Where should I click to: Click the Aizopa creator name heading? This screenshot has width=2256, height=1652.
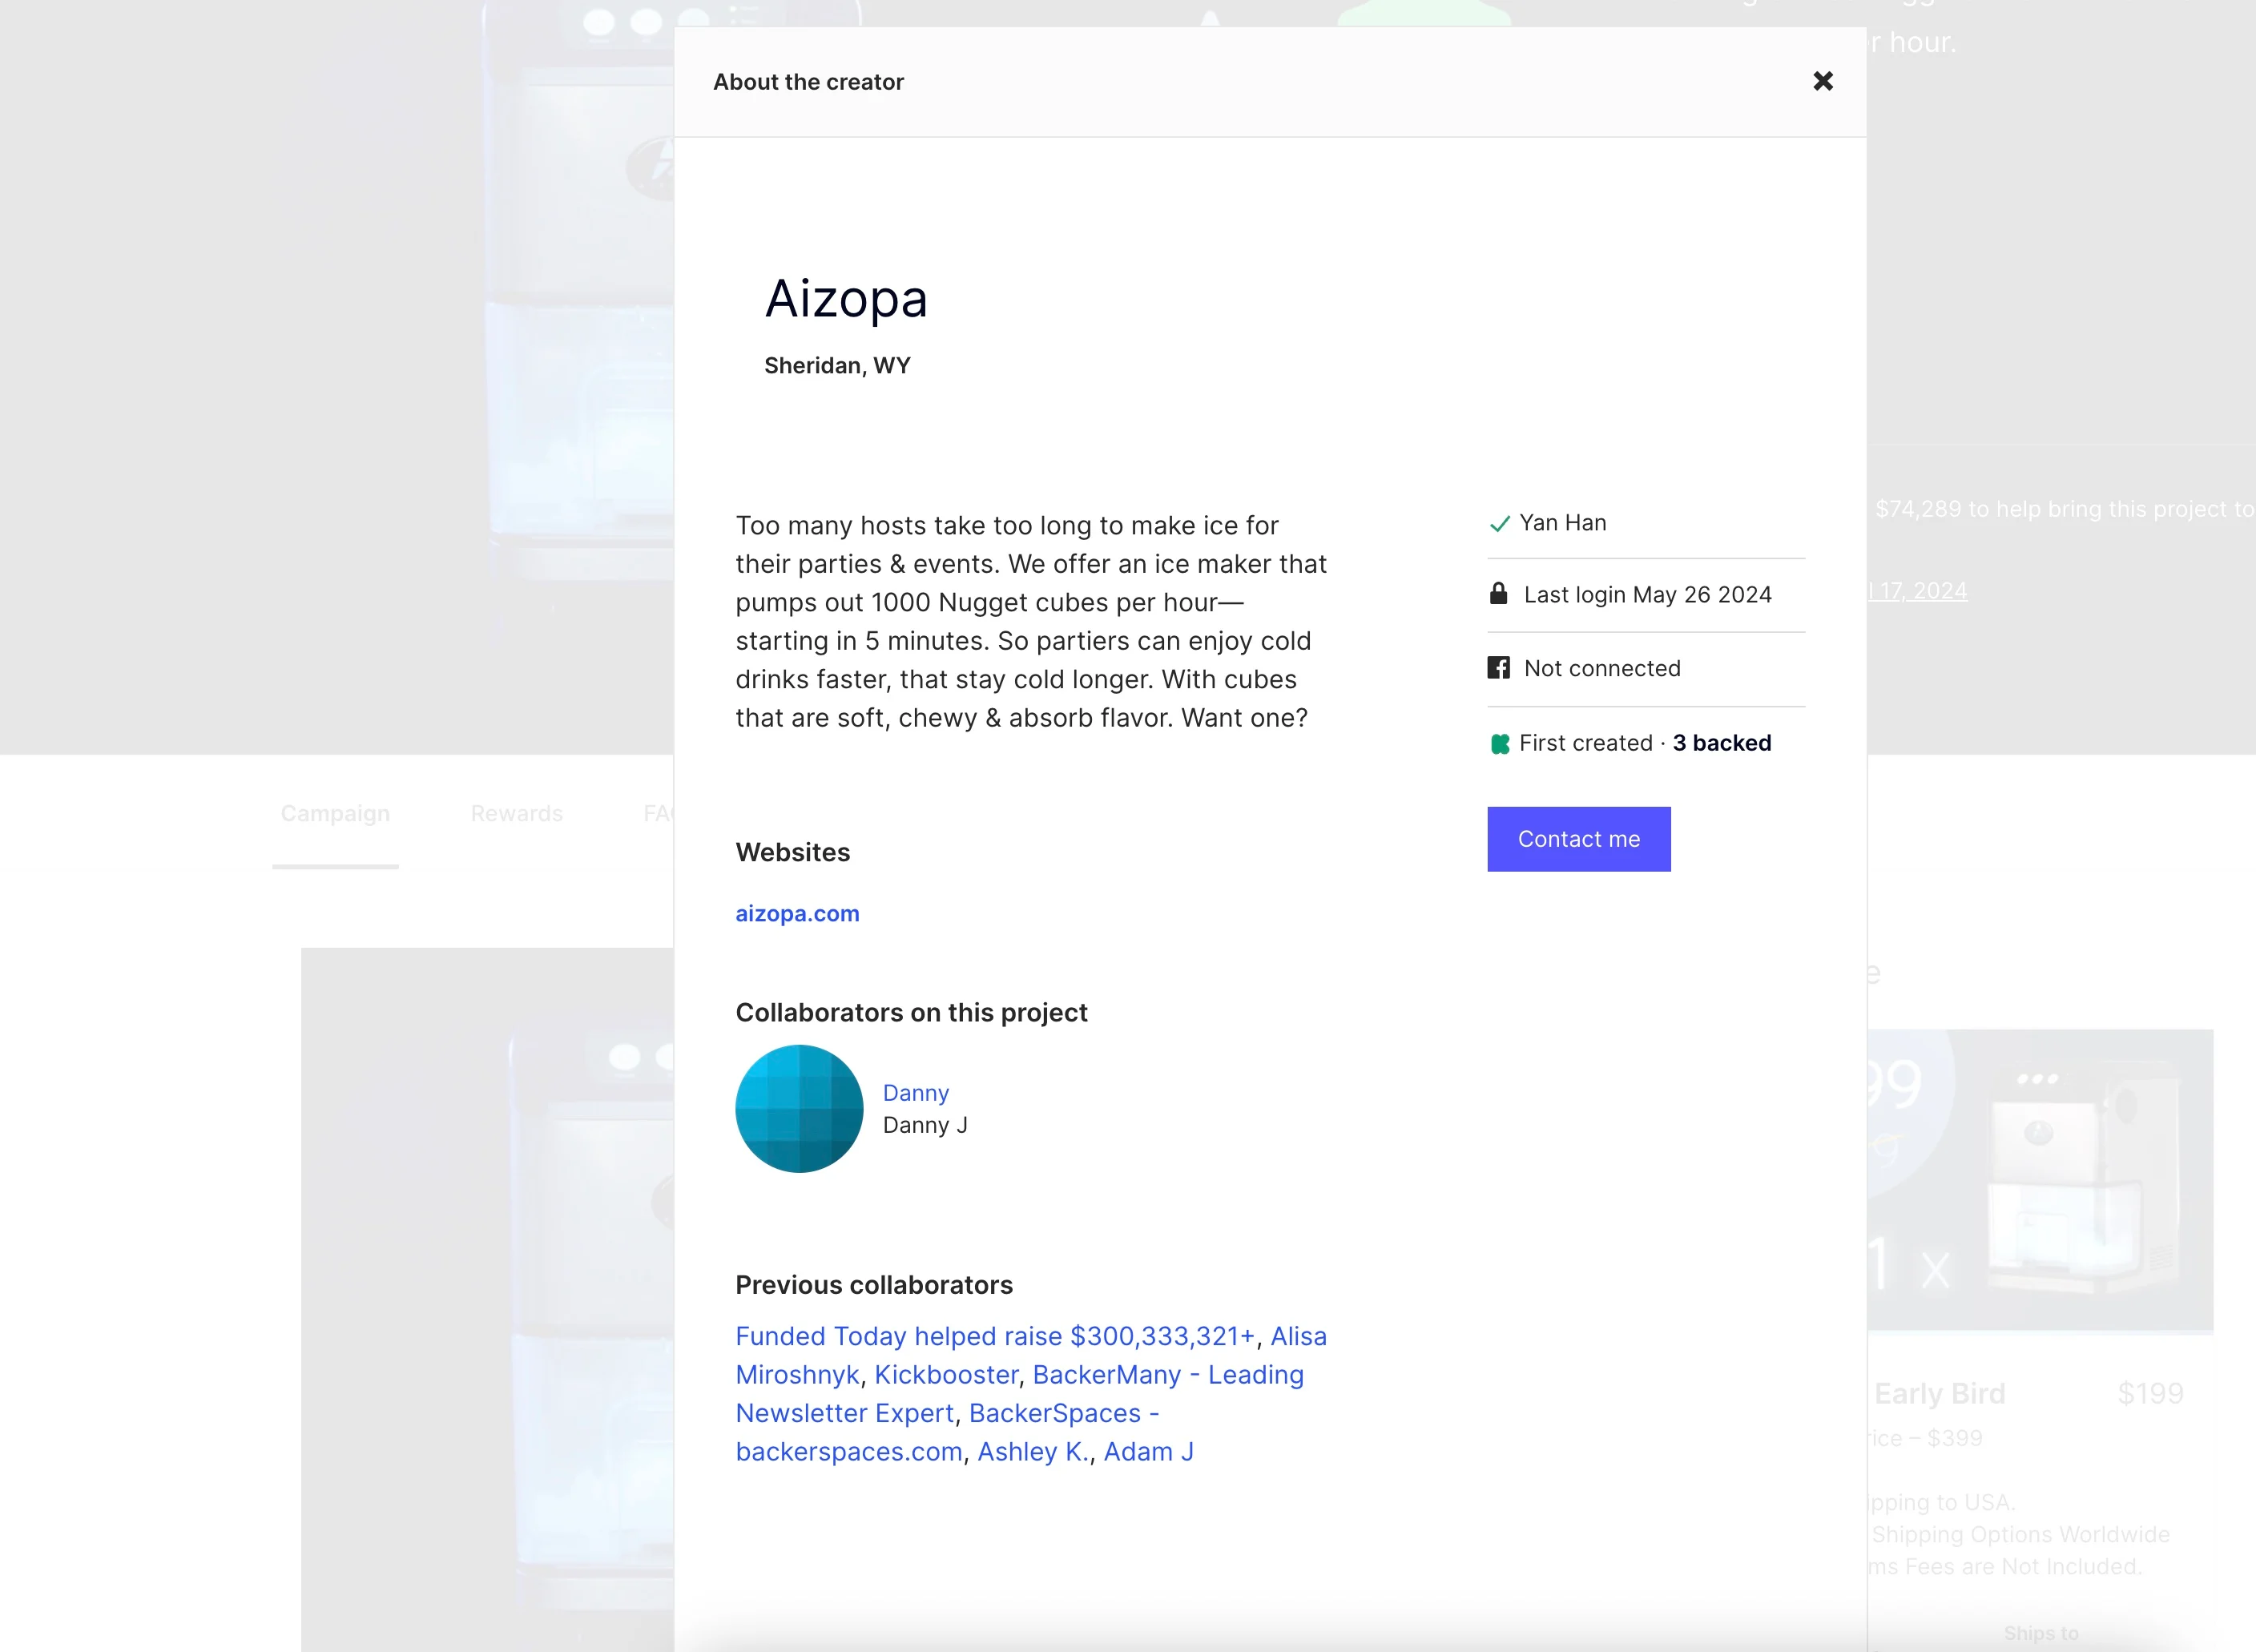tap(846, 299)
